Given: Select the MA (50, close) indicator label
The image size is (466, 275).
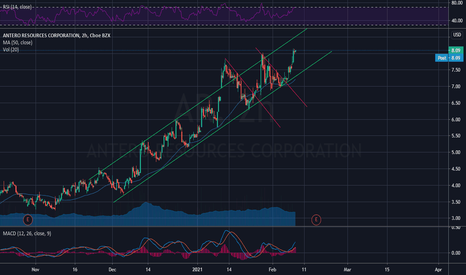Looking at the screenshot, I should coord(17,42).
